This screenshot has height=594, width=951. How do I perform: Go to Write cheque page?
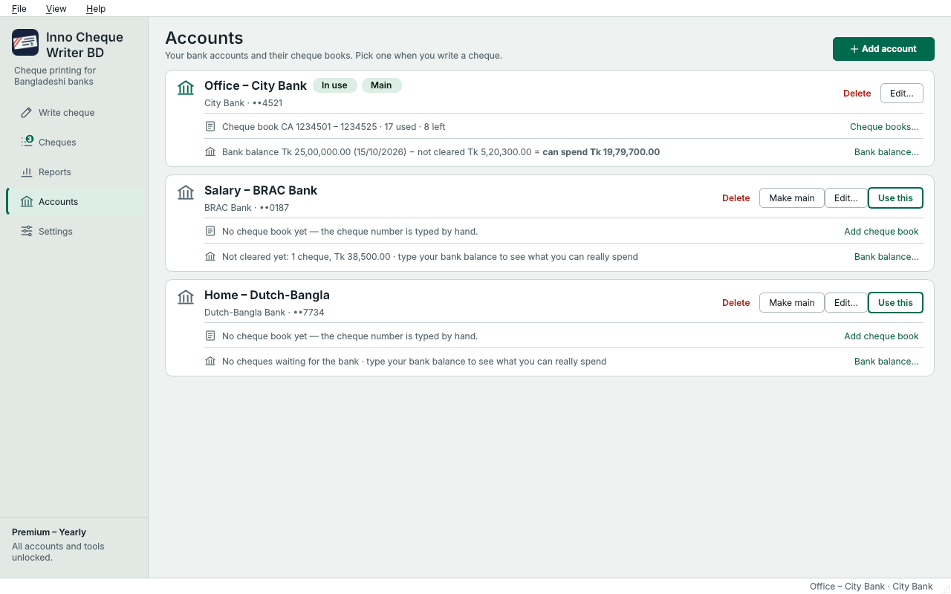coord(74,113)
